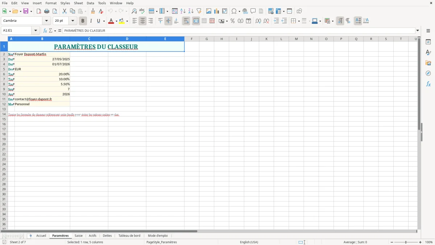Insert a pivot table
The height and width of the screenshot is (245, 435).
pos(225,11)
